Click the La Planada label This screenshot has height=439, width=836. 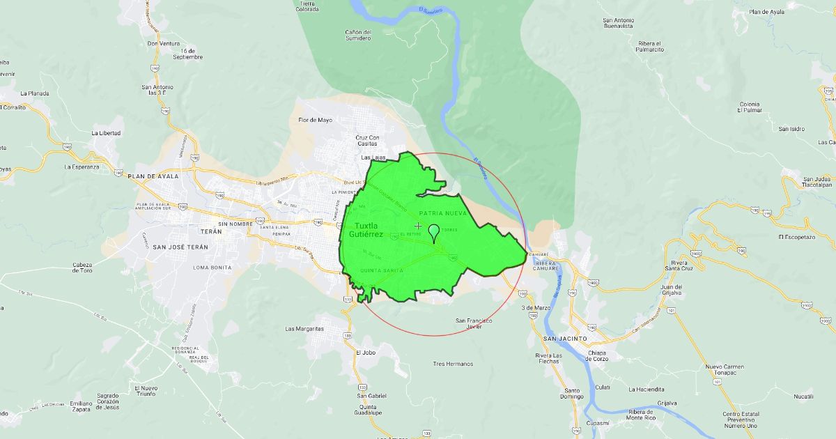(x=35, y=93)
